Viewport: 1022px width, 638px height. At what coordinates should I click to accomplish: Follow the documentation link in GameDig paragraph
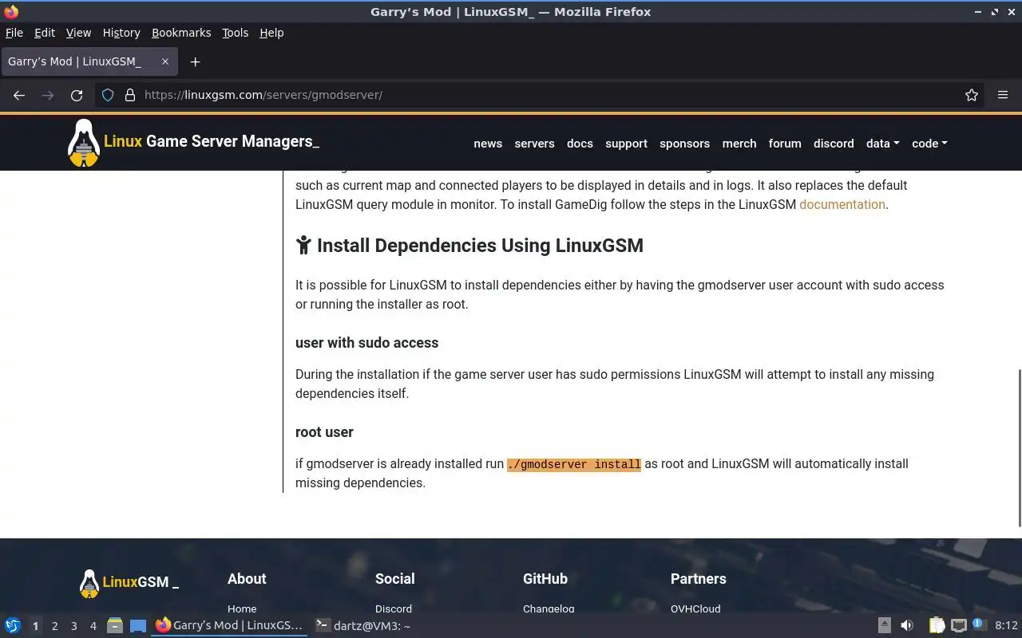[842, 204]
